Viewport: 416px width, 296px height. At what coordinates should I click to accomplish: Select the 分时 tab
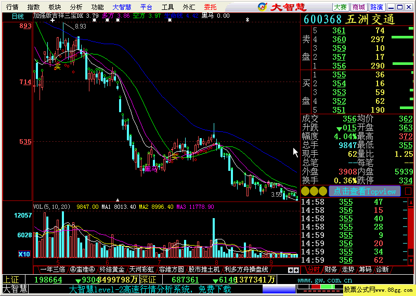click(x=314, y=270)
